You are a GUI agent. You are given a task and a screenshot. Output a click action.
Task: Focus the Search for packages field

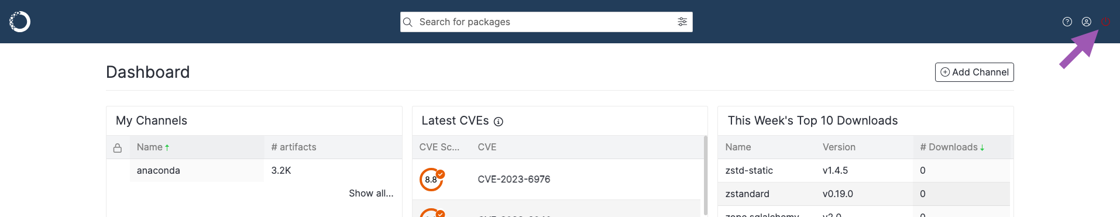(547, 22)
